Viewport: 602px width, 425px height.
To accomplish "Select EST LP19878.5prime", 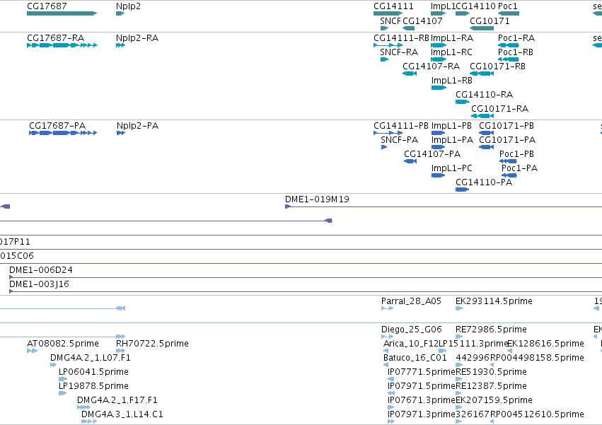I will pos(62,394).
